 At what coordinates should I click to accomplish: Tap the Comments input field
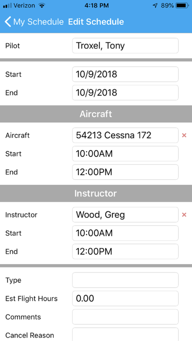click(125, 317)
